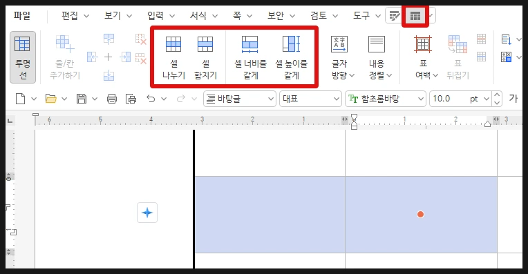This screenshot has height=274, width=528.
Task: Click 셀 높이를 같게 equalize height
Action: pos(291,57)
